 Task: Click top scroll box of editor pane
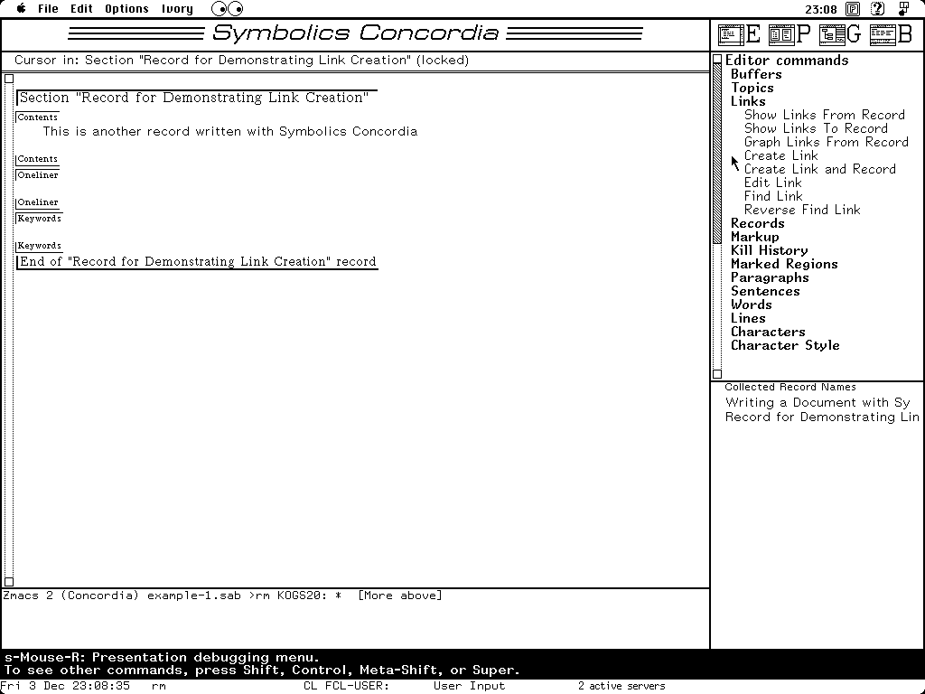[x=9, y=79]
